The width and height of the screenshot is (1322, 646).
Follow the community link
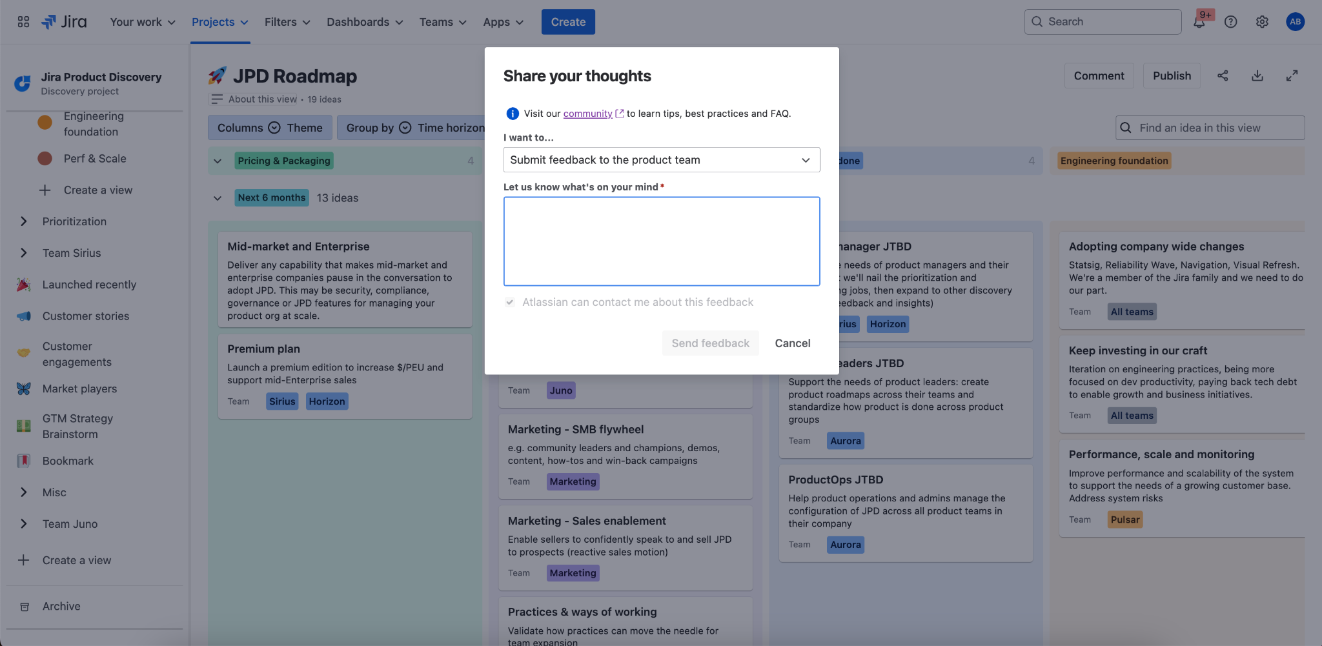587,114
